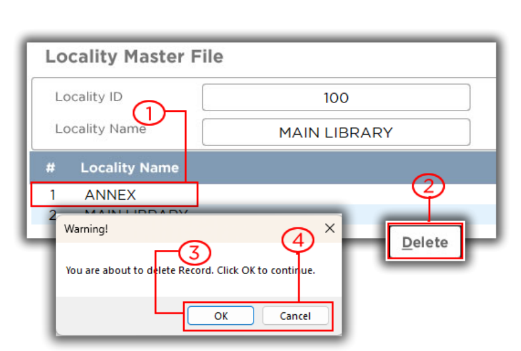This screenshot has width=521, height=351.
Task: Close the Warning dialog with the X
Action: click(330, 229)
